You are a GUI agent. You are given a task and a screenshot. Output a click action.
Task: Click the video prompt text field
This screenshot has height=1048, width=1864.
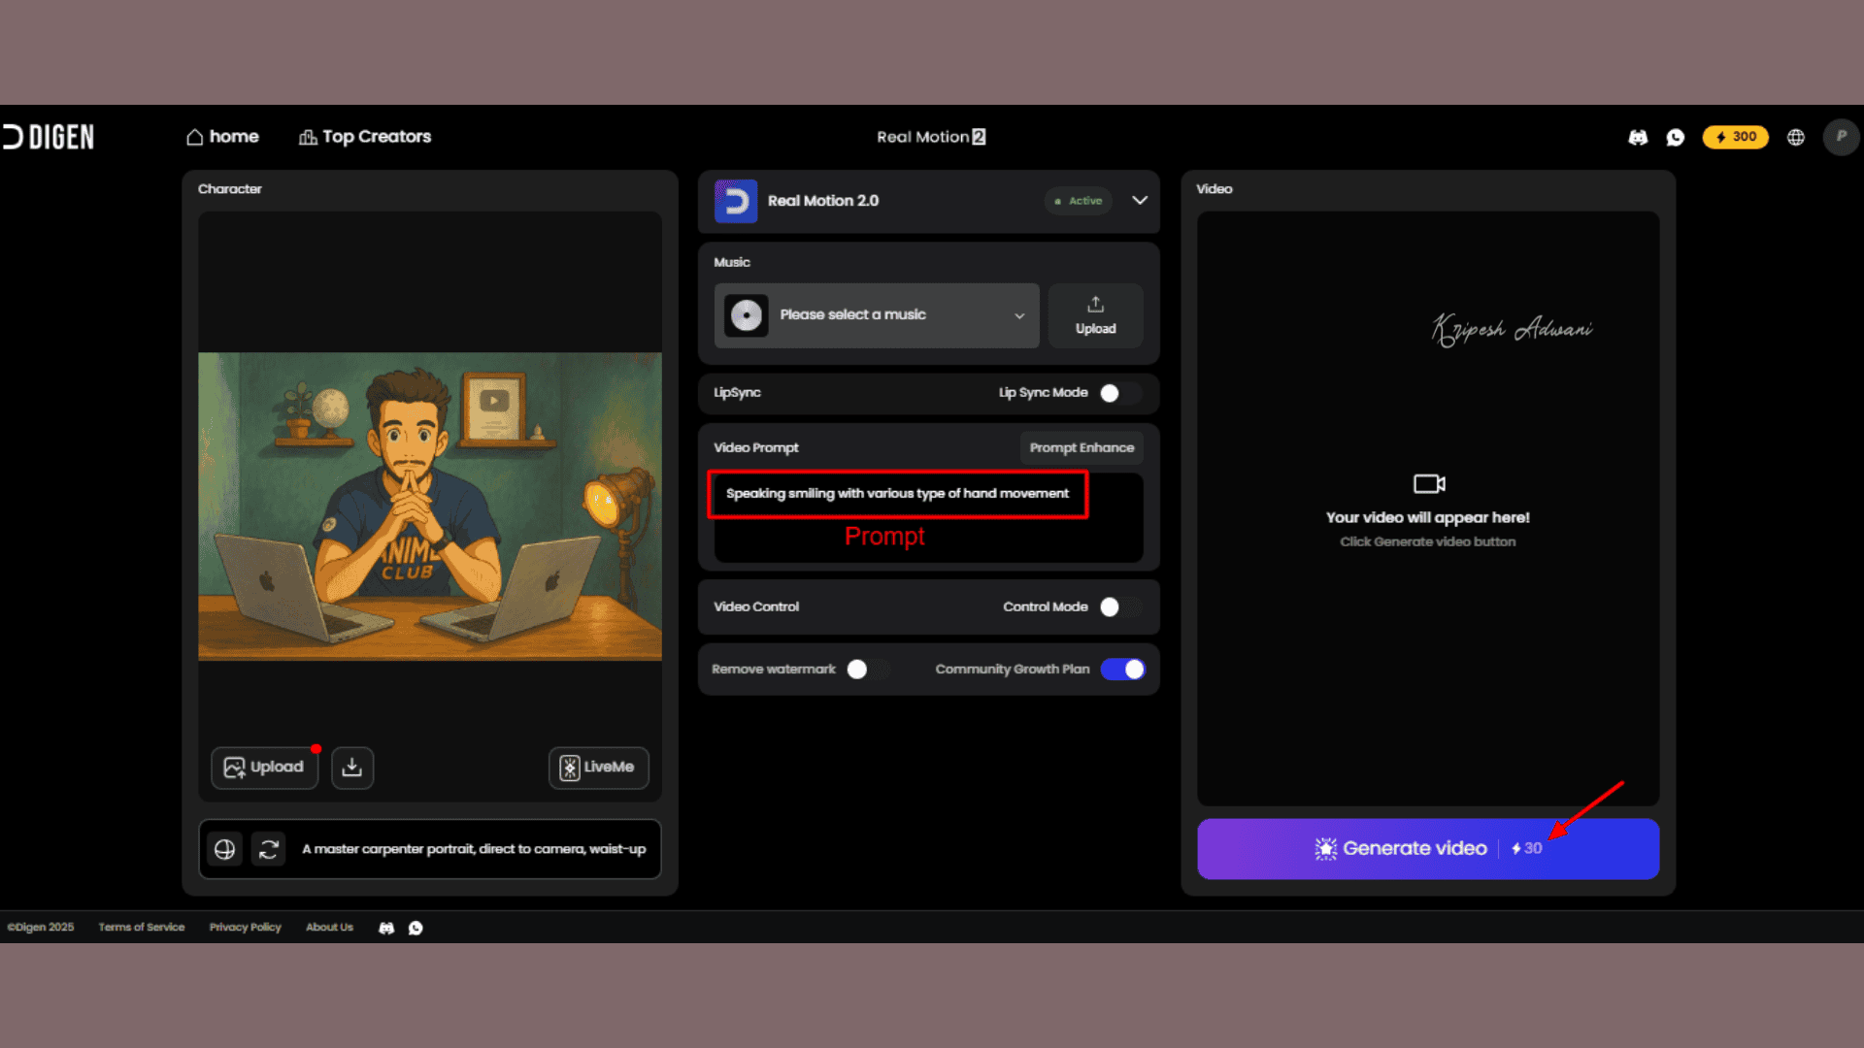coord(927,519)
